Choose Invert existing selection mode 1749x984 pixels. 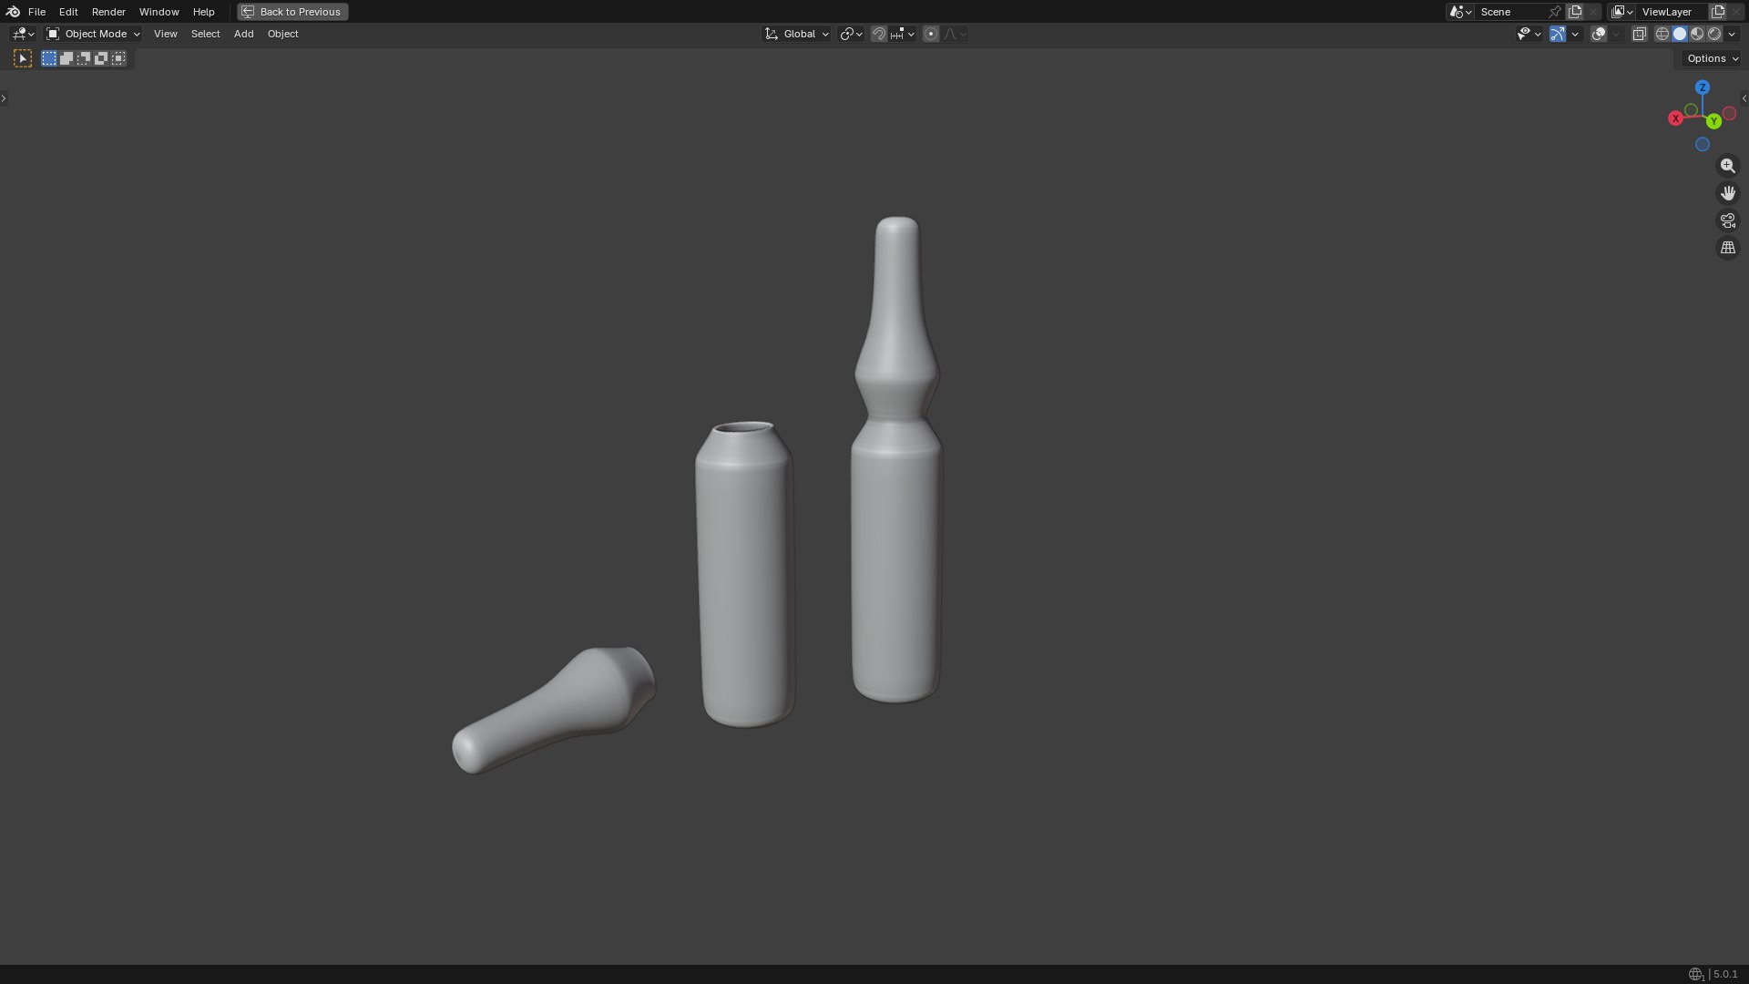pyautogui.click(x=101, y=58)
